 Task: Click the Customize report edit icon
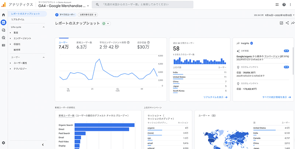coord(281,23)
